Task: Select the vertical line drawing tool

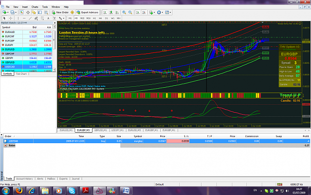Action: pos(18,18)
